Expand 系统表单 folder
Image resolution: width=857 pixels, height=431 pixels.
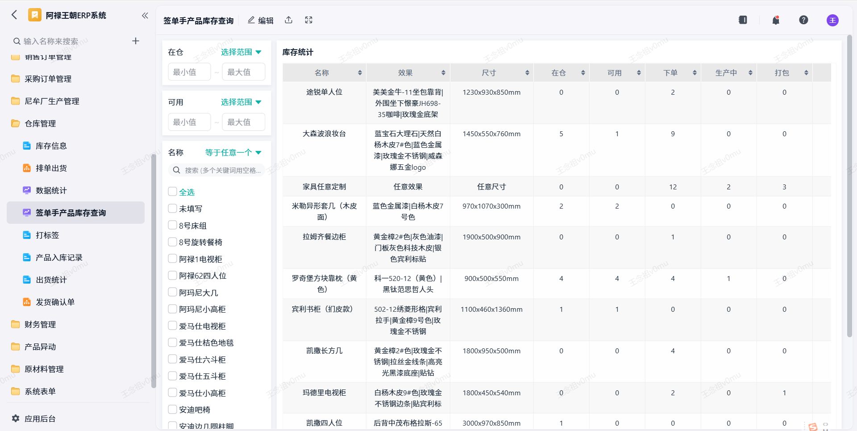pos(75,392)
